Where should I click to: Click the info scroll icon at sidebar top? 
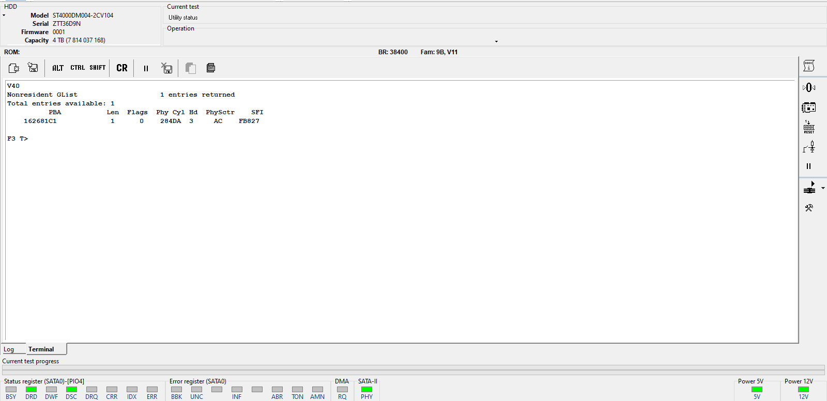(x=809, y=66)
